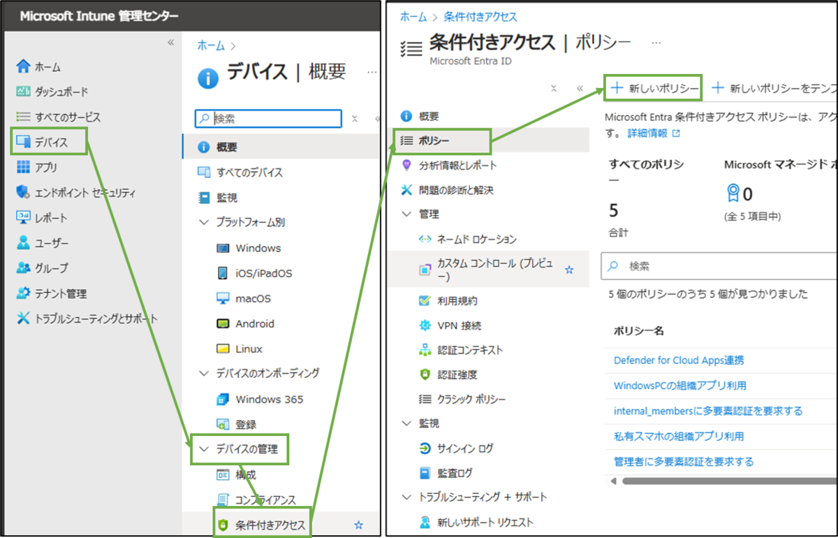Open policy 私有スマホの組織アプリ利用
The width and height of the screenshot is (838, 538).
coord(679,436)
